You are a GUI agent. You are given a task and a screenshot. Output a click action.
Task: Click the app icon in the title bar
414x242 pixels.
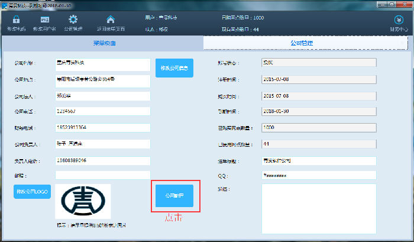tap(6, 5)
